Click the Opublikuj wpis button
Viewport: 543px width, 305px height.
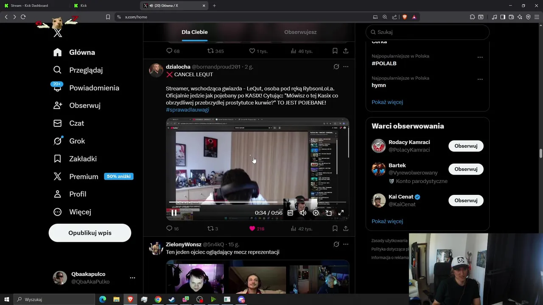(90, 233)
